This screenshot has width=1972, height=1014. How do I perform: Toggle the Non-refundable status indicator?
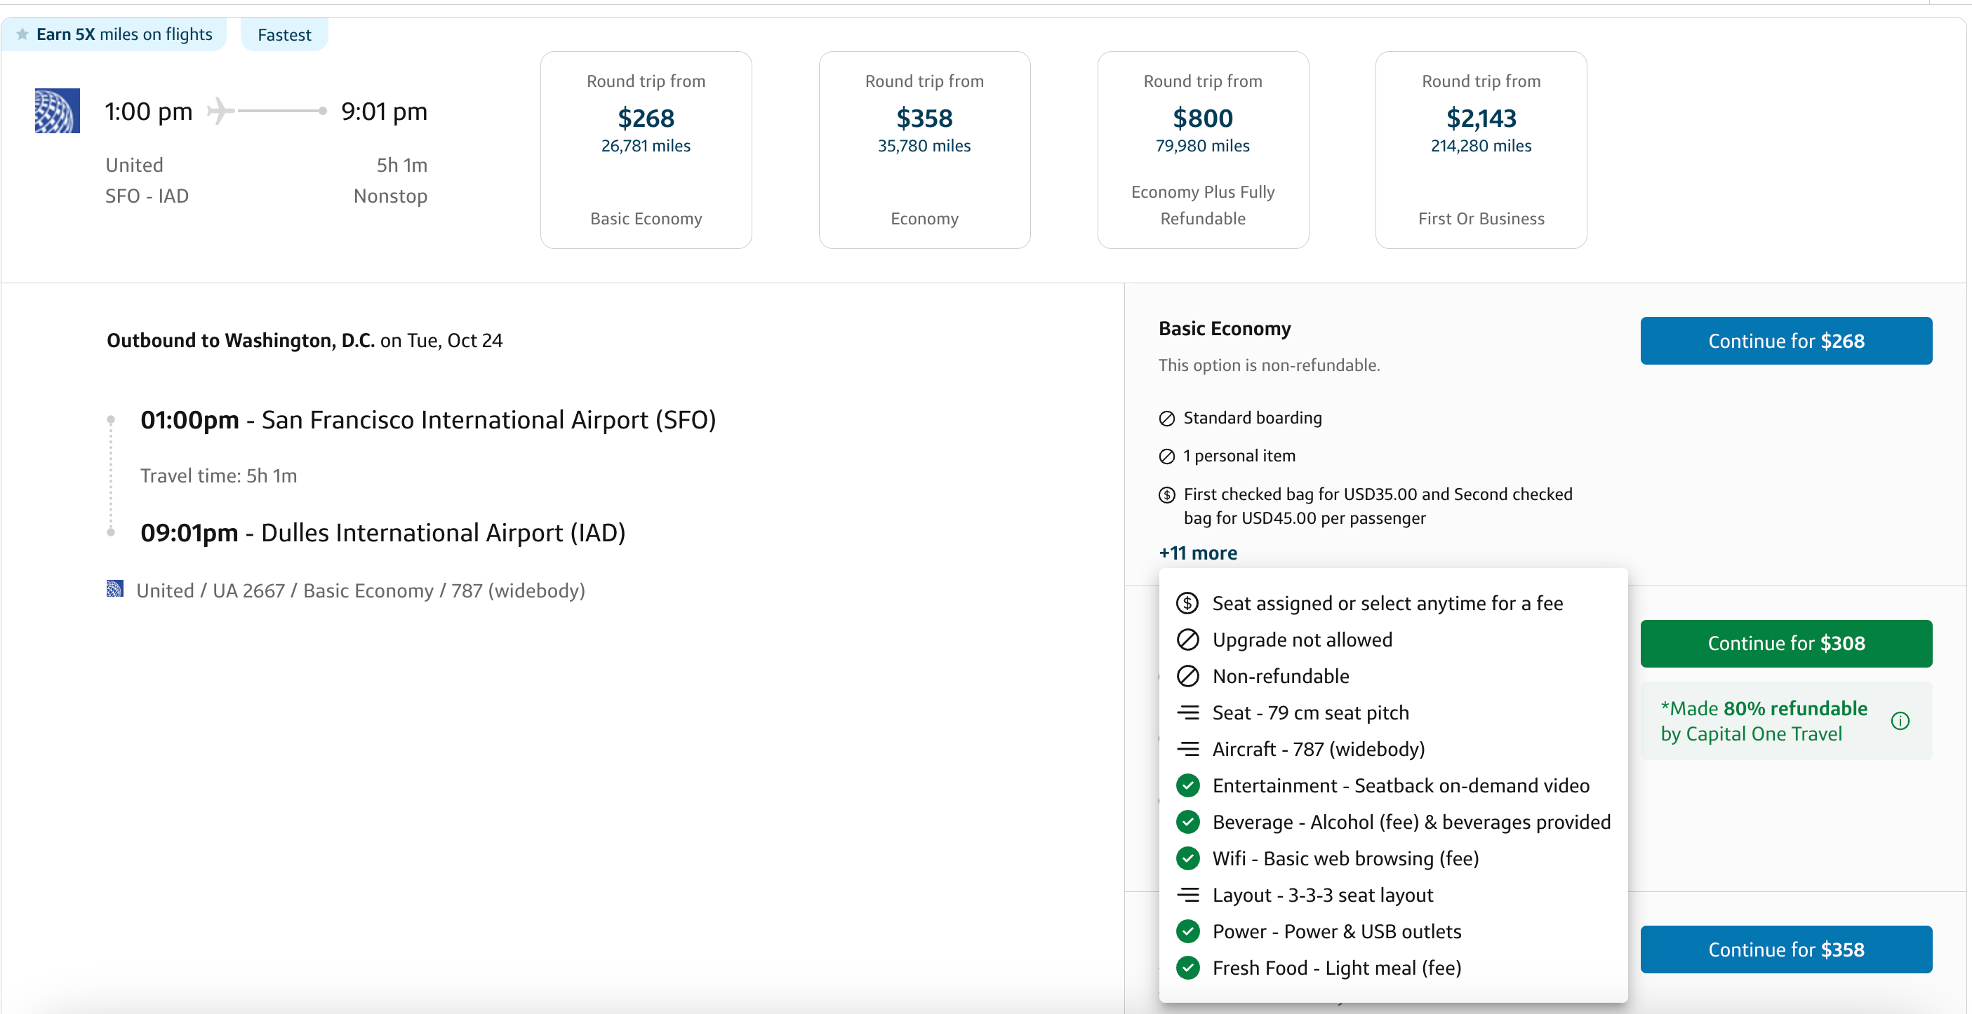(1187, 677)
